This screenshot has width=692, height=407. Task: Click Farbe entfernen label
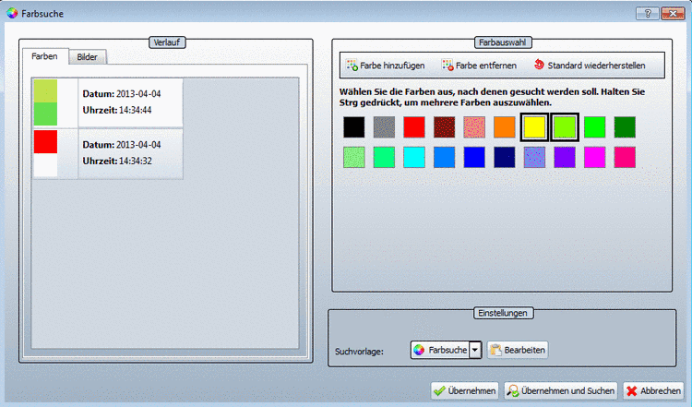tap(486, 66)
